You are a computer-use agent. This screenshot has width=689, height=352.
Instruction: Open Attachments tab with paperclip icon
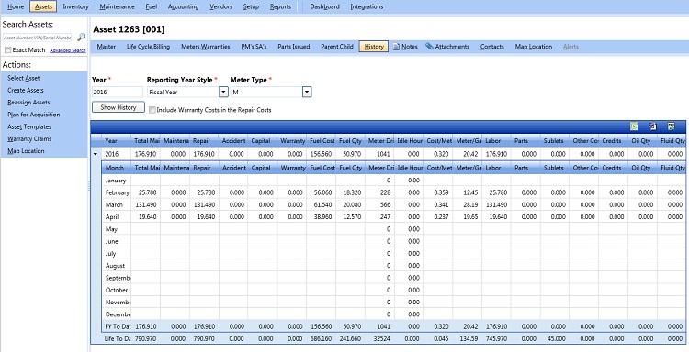[x=447, y=47]
